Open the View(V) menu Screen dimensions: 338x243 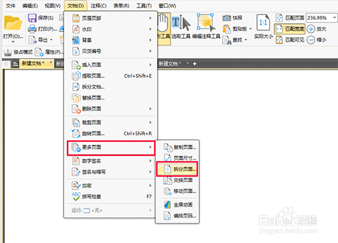point(52,6)
